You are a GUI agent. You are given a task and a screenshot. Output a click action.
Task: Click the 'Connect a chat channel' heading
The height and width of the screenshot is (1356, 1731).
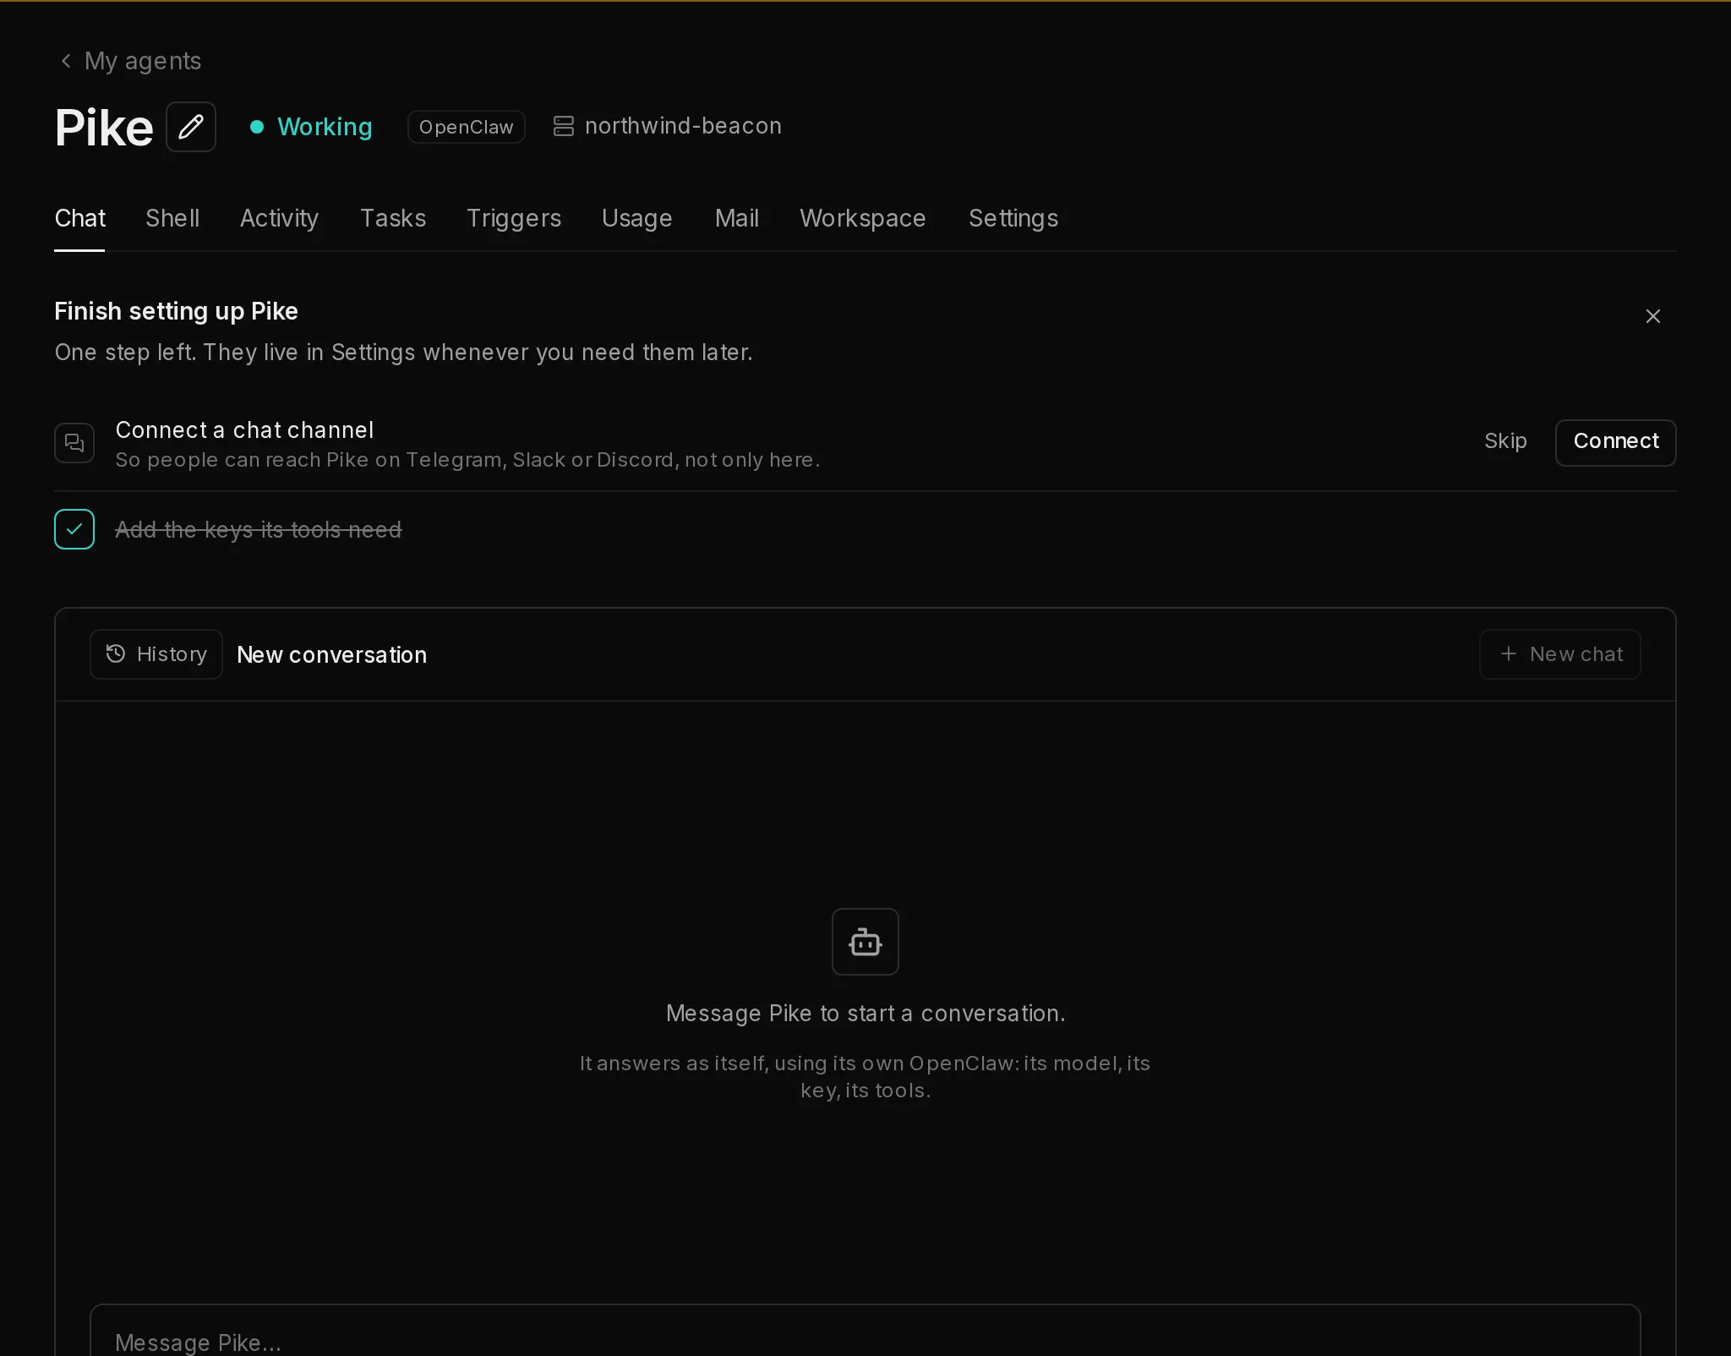[244, 429]
